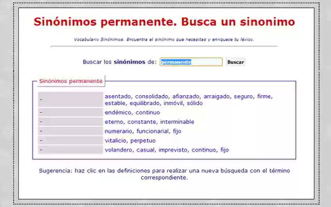Select the 'afianzado' synonym link

pyautogui.click(x=186, y=96)
